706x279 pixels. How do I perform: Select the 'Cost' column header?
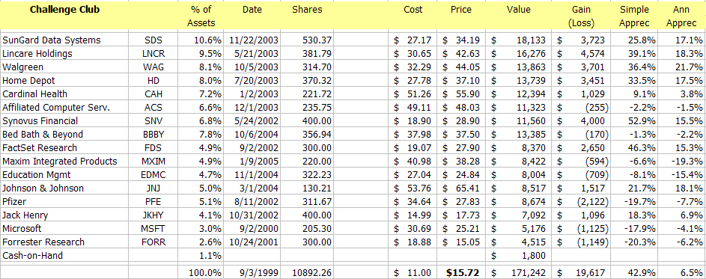click(x=413, y=16)
